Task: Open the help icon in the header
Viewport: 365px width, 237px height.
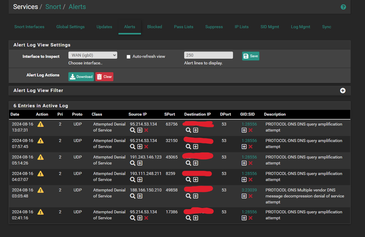Action: [x=343, y=7]
